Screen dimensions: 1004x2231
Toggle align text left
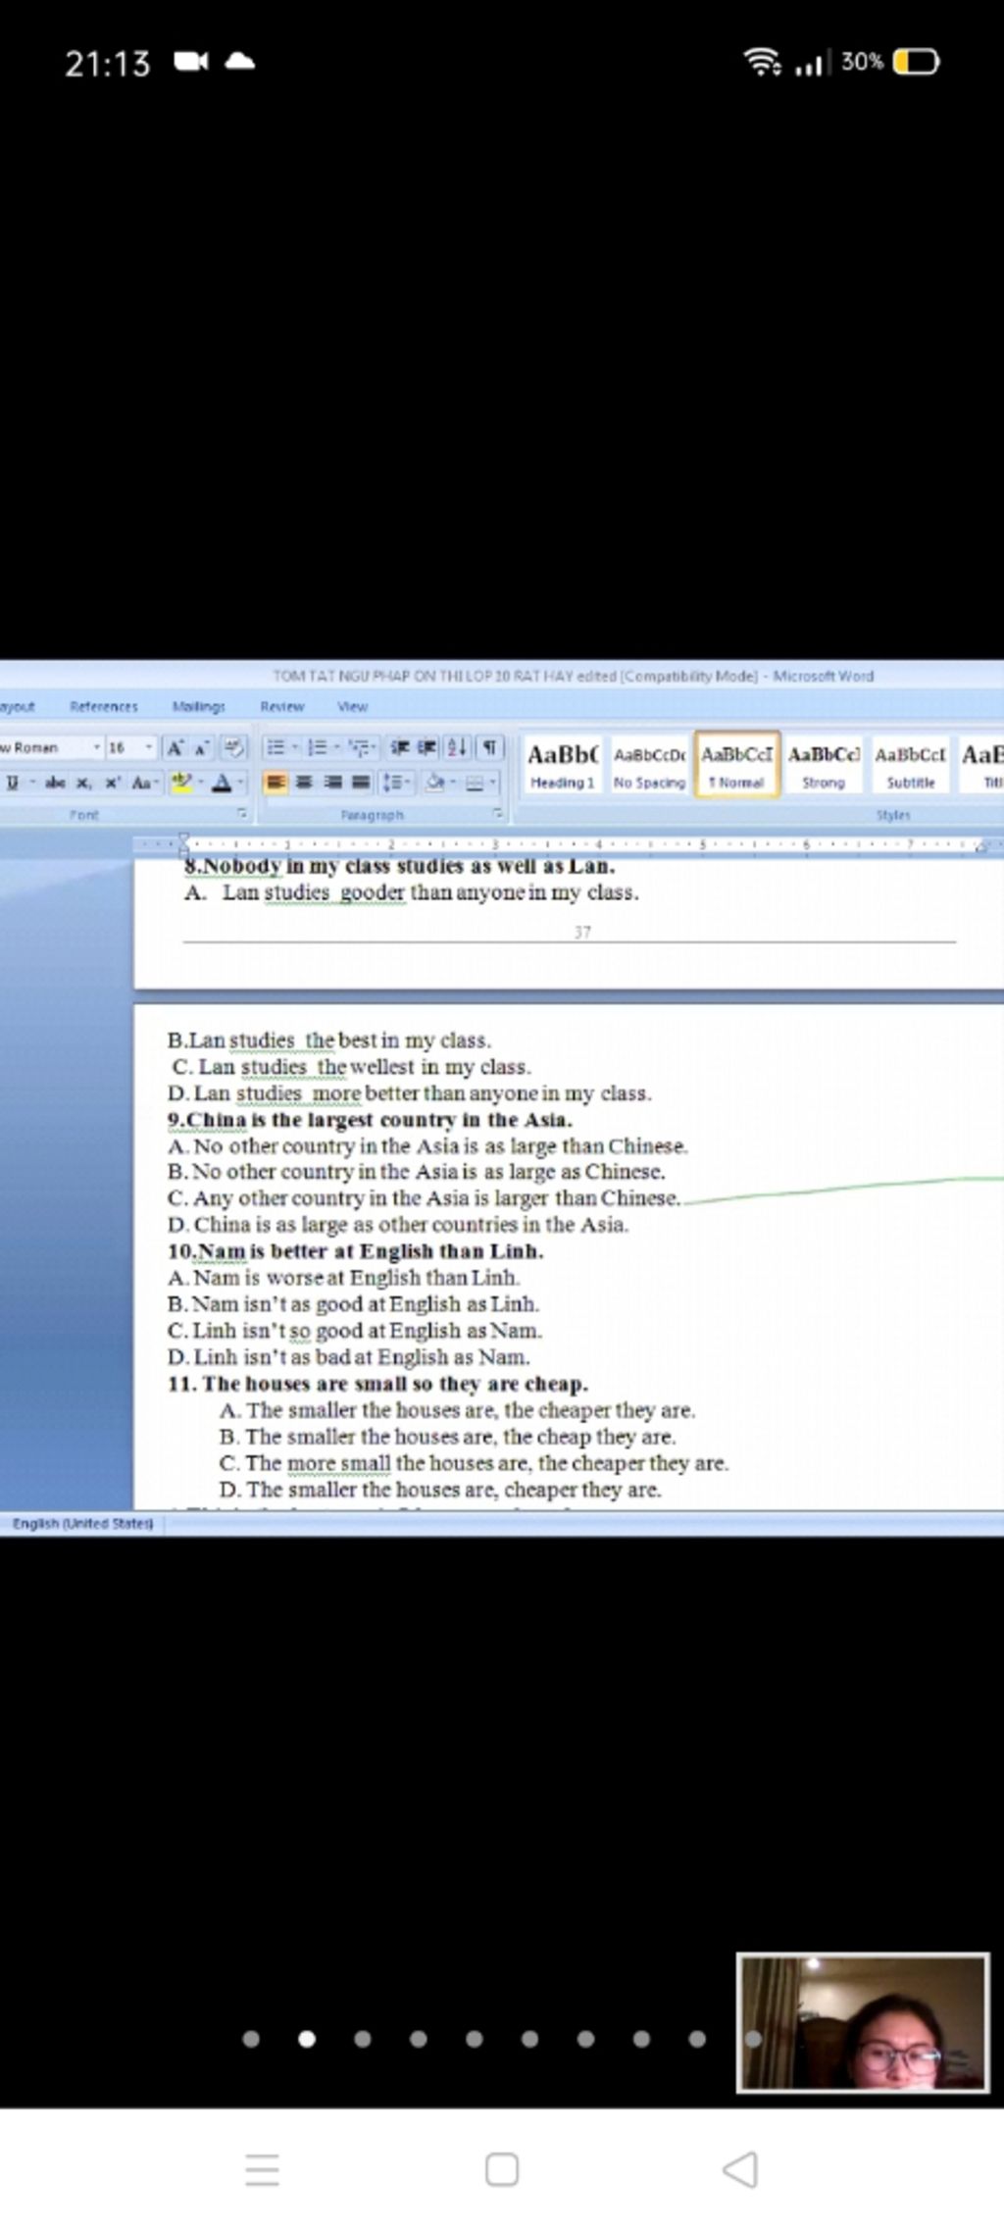(x=276, y=783)
